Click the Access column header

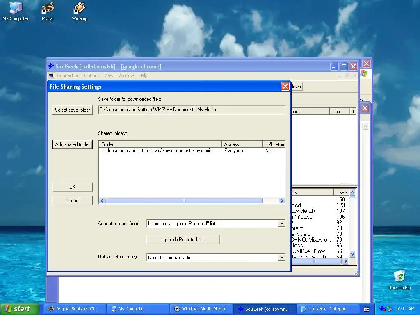pyautogui.click(x=242, y=144)
